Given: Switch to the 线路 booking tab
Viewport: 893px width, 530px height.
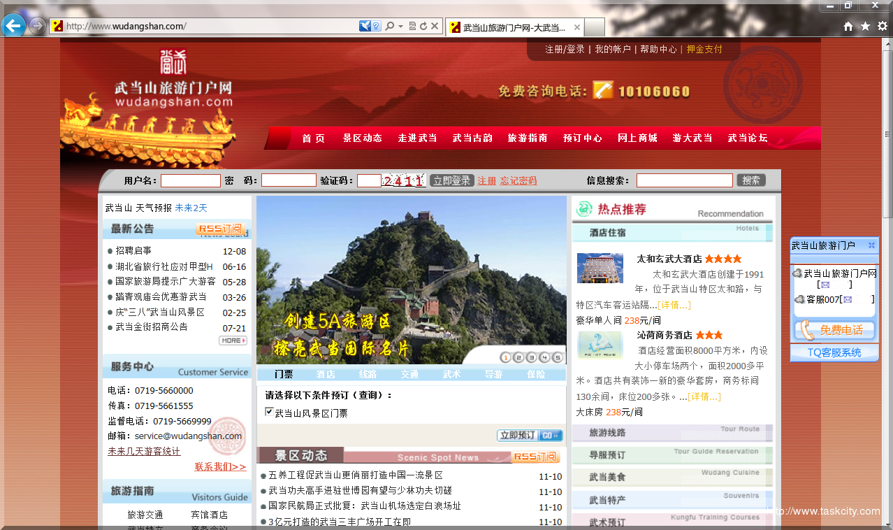Looking at the screenshot, I should [368, 375].
